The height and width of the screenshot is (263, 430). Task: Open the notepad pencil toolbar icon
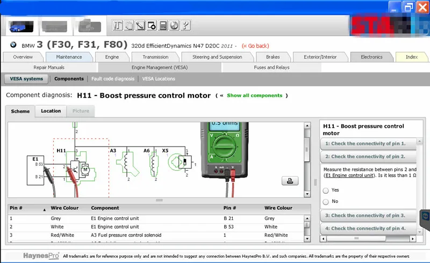140,25
